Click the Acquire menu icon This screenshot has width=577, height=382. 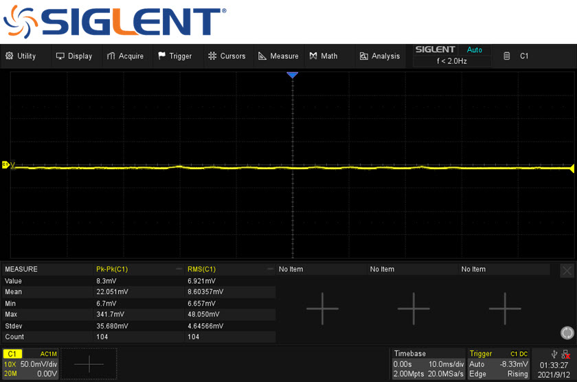click(111, 56)
